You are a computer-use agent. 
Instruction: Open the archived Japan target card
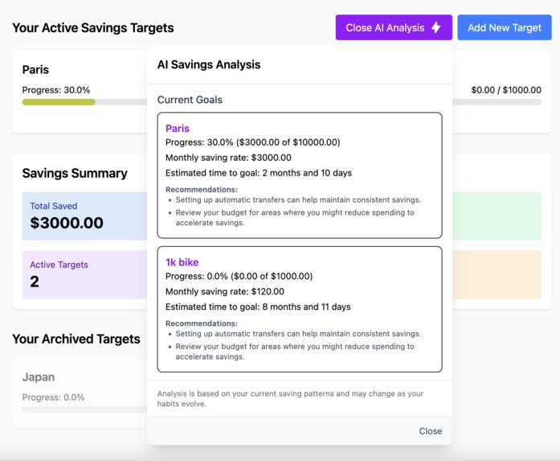(x=80, y=393)
